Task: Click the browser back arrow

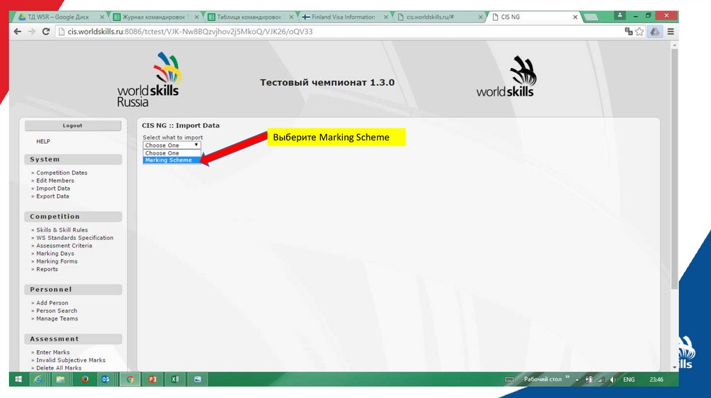Action: point(17,31)
